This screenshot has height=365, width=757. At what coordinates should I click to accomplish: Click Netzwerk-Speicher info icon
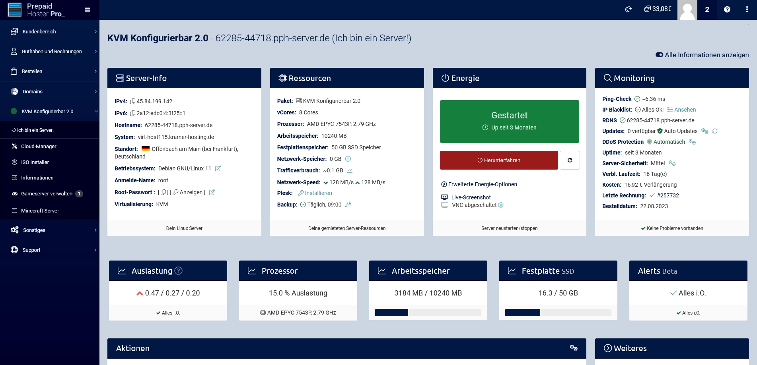(x=348, y=159)
